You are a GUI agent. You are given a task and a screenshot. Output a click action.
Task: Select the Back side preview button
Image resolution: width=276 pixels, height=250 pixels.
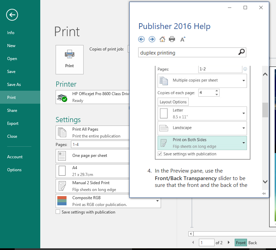pyautogui.click(x=252, y=242)
